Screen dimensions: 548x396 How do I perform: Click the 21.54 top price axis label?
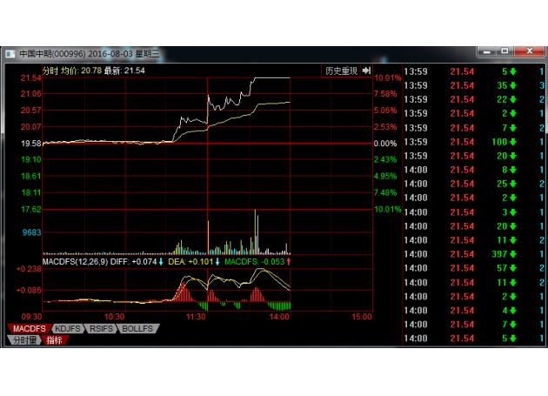click(x=31, y=78)
